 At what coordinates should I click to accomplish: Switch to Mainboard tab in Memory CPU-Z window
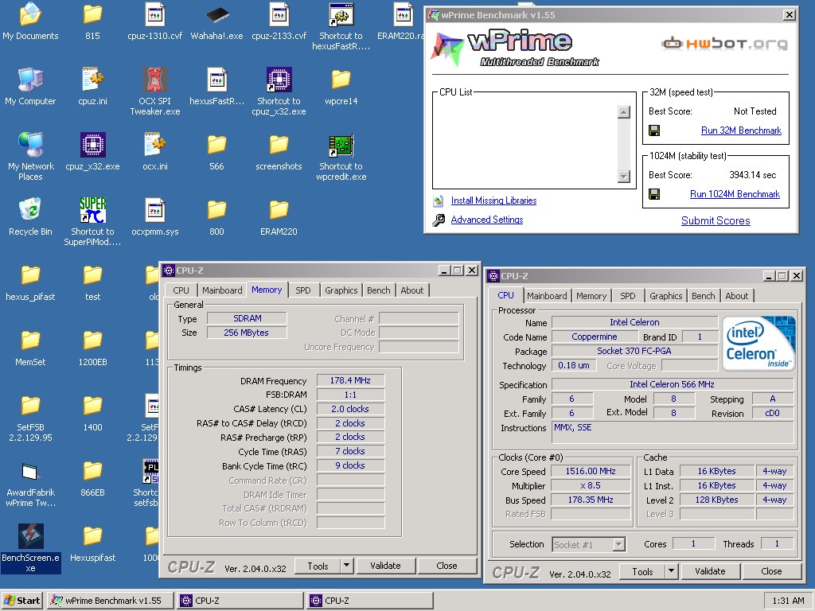click(222, 290)
